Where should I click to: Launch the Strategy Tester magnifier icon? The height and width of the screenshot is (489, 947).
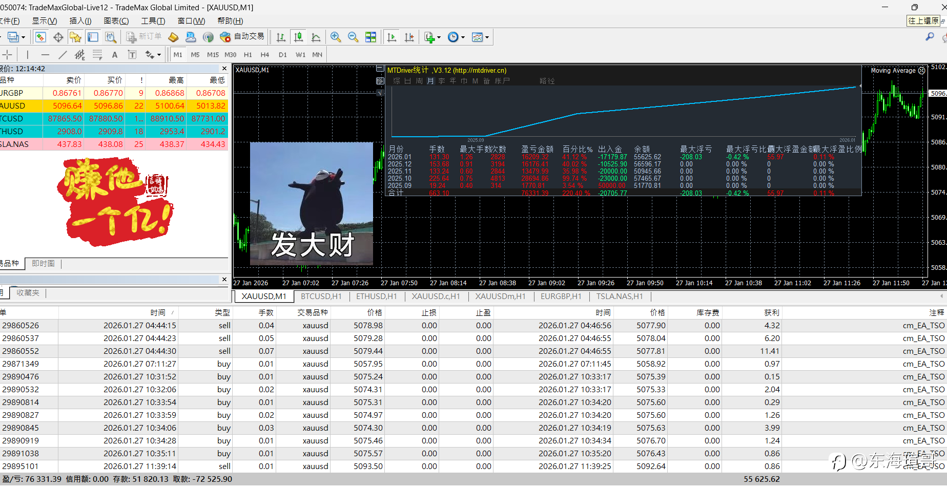[110, 37]
